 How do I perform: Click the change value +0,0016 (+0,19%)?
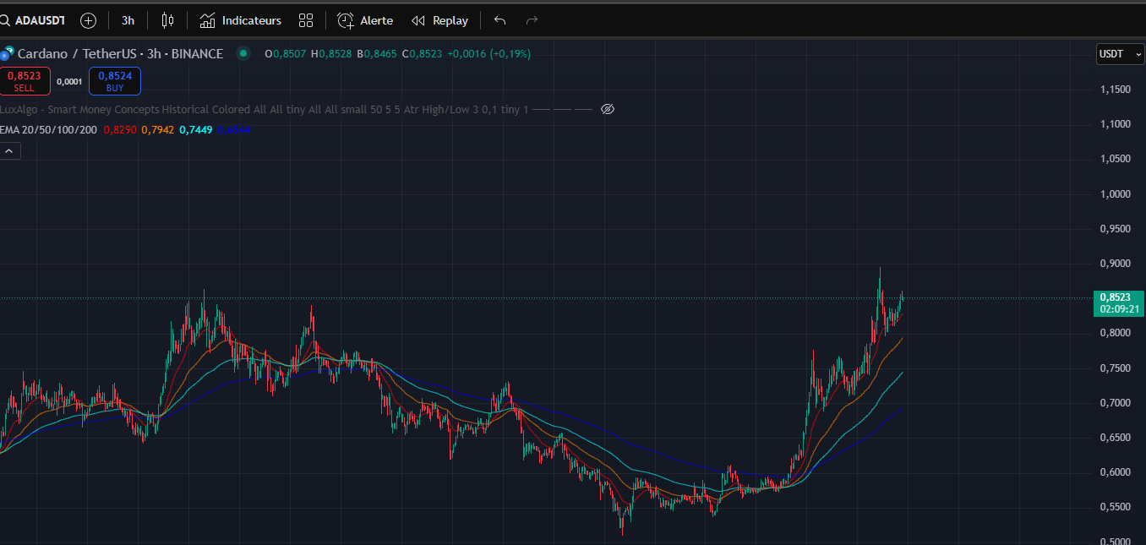488,53
